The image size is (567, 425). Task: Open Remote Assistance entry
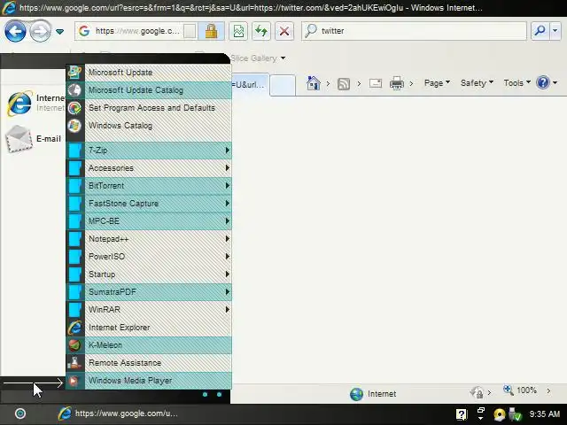[x=149, y=362]
